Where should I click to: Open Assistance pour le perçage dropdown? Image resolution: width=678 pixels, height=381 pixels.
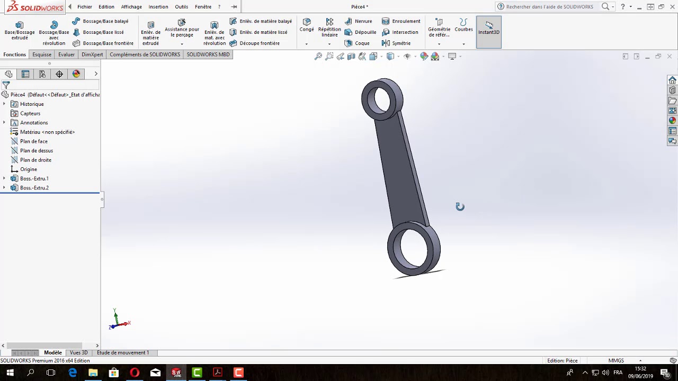pyautogui.click(x=182, y=44)
